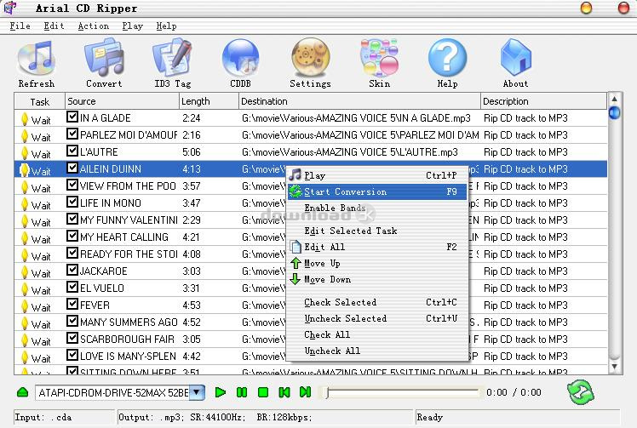
Task: Click the yellow wait bulb icon for IN A GLADE
Action: (25, 118)
